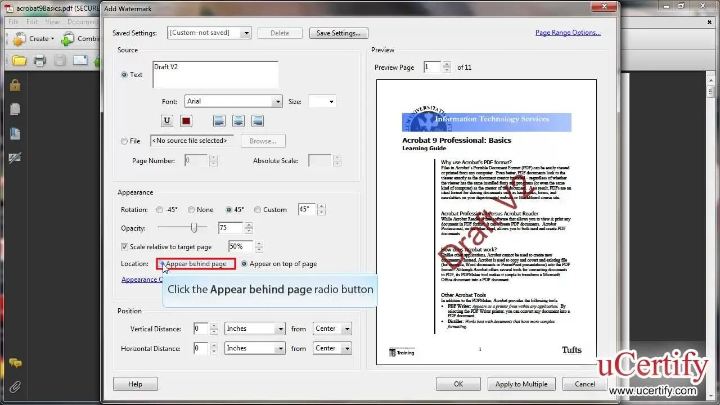Click the Print icon in Acrobat toolbar
The width and height of the screenshot is (720, 405).
(39, 60)
